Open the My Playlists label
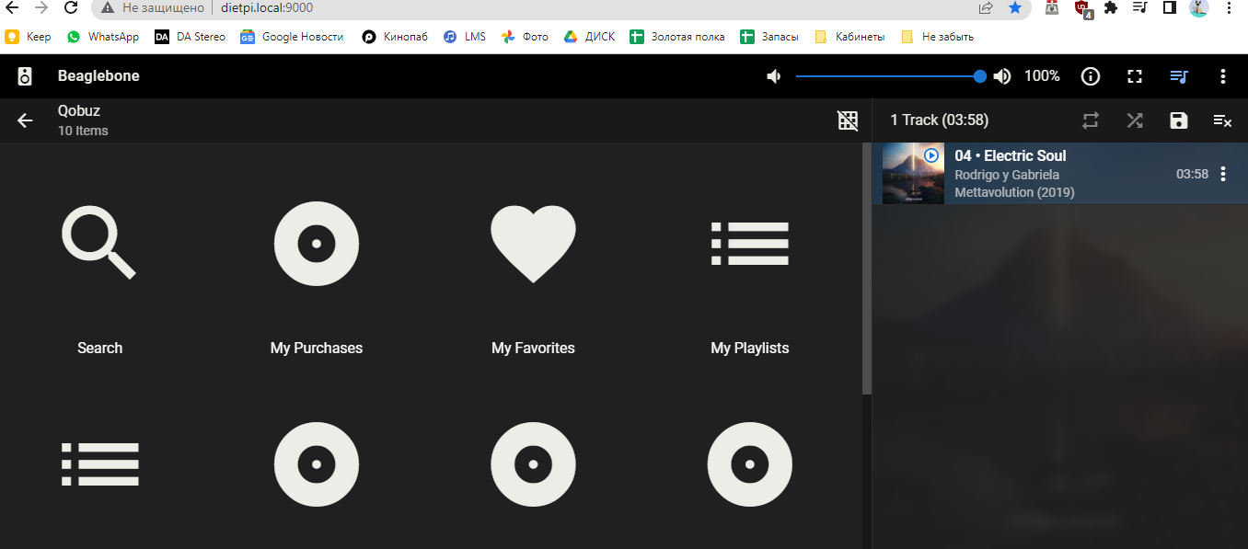The width and height of the screenshot is (1248, 549). tap(750, 348)
